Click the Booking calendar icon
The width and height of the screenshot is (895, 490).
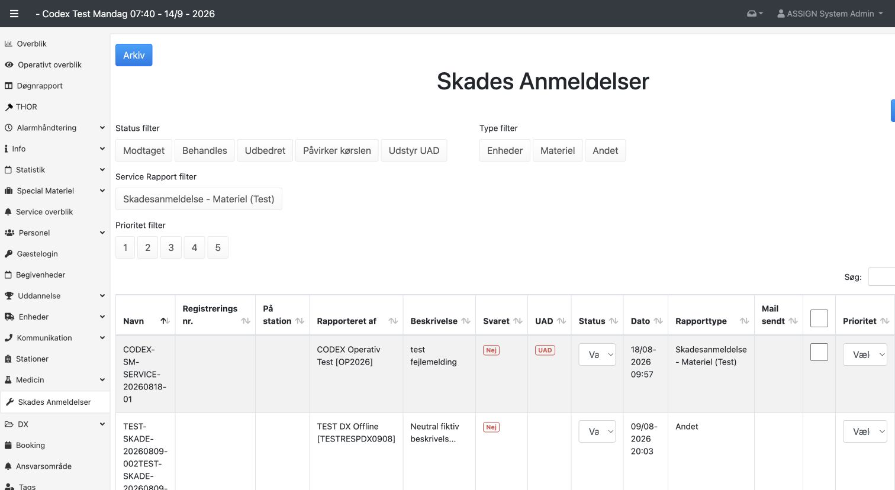(8, 446)
